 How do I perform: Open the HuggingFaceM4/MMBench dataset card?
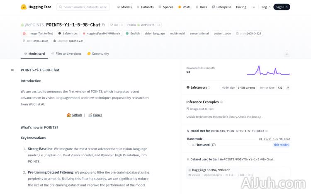(x=238, y=172)
